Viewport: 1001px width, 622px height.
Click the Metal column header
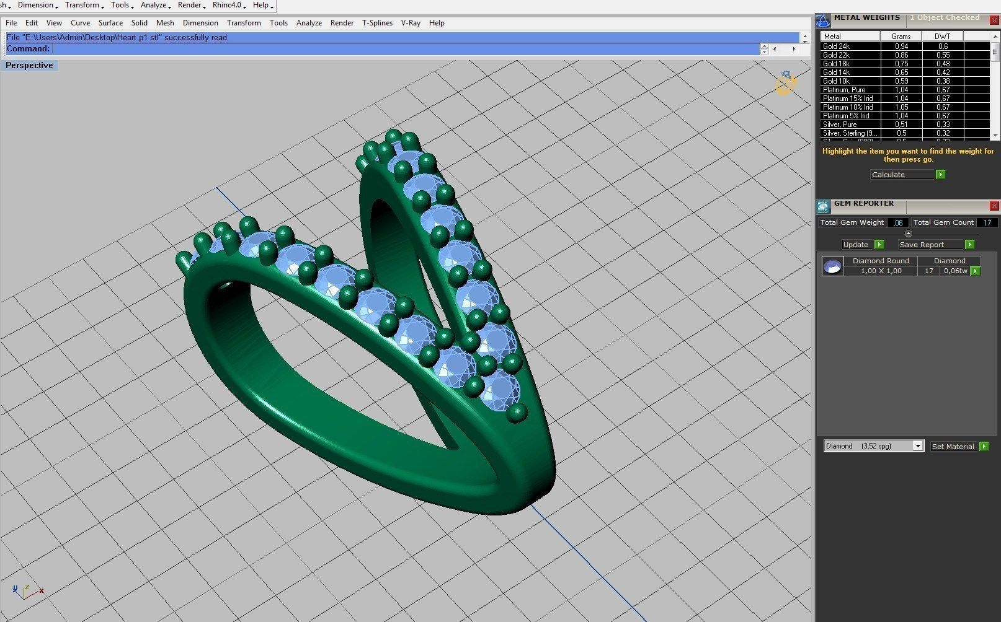[x=850, y=37]
